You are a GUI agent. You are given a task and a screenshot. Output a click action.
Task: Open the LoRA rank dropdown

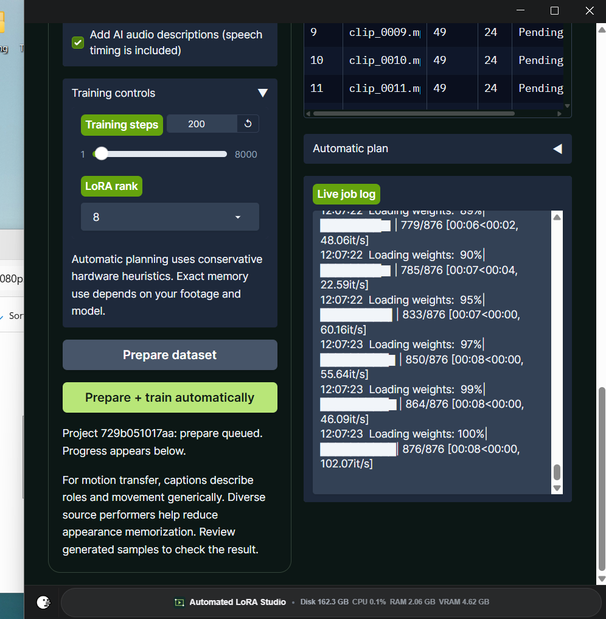[x=170, y=217]
